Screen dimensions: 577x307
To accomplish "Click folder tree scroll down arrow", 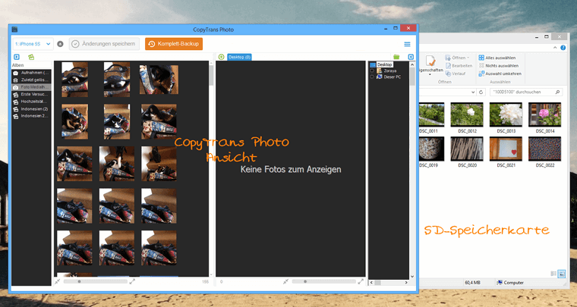I will (x=412, y=276).
